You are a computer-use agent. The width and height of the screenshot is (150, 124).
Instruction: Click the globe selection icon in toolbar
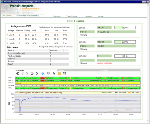click(43, 74)
